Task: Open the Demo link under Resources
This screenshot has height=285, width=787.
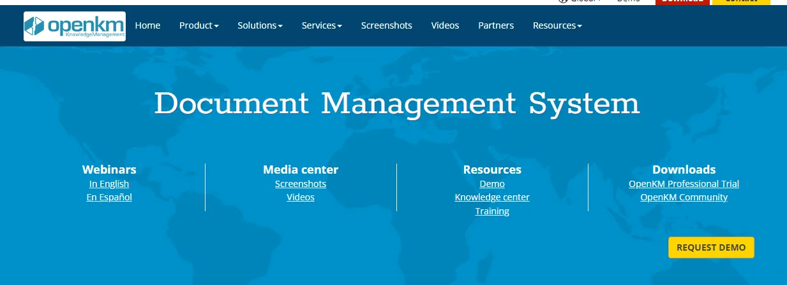Action: click(x=492, y=184)
